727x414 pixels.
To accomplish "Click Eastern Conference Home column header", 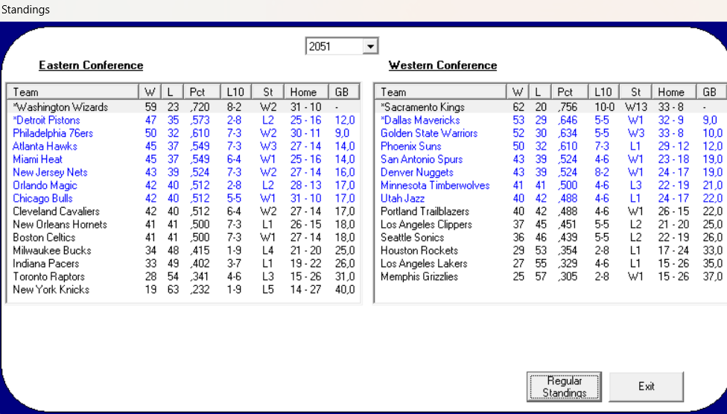I will point(306,92).
